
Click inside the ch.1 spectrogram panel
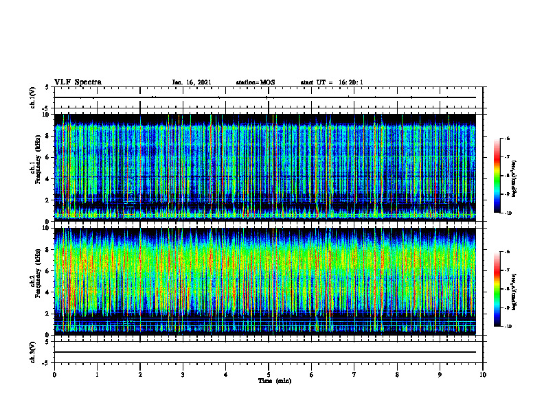(264, 167)
